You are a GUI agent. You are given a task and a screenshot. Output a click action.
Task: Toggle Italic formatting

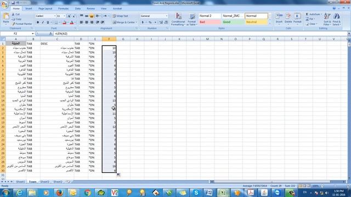click(43, 22)
